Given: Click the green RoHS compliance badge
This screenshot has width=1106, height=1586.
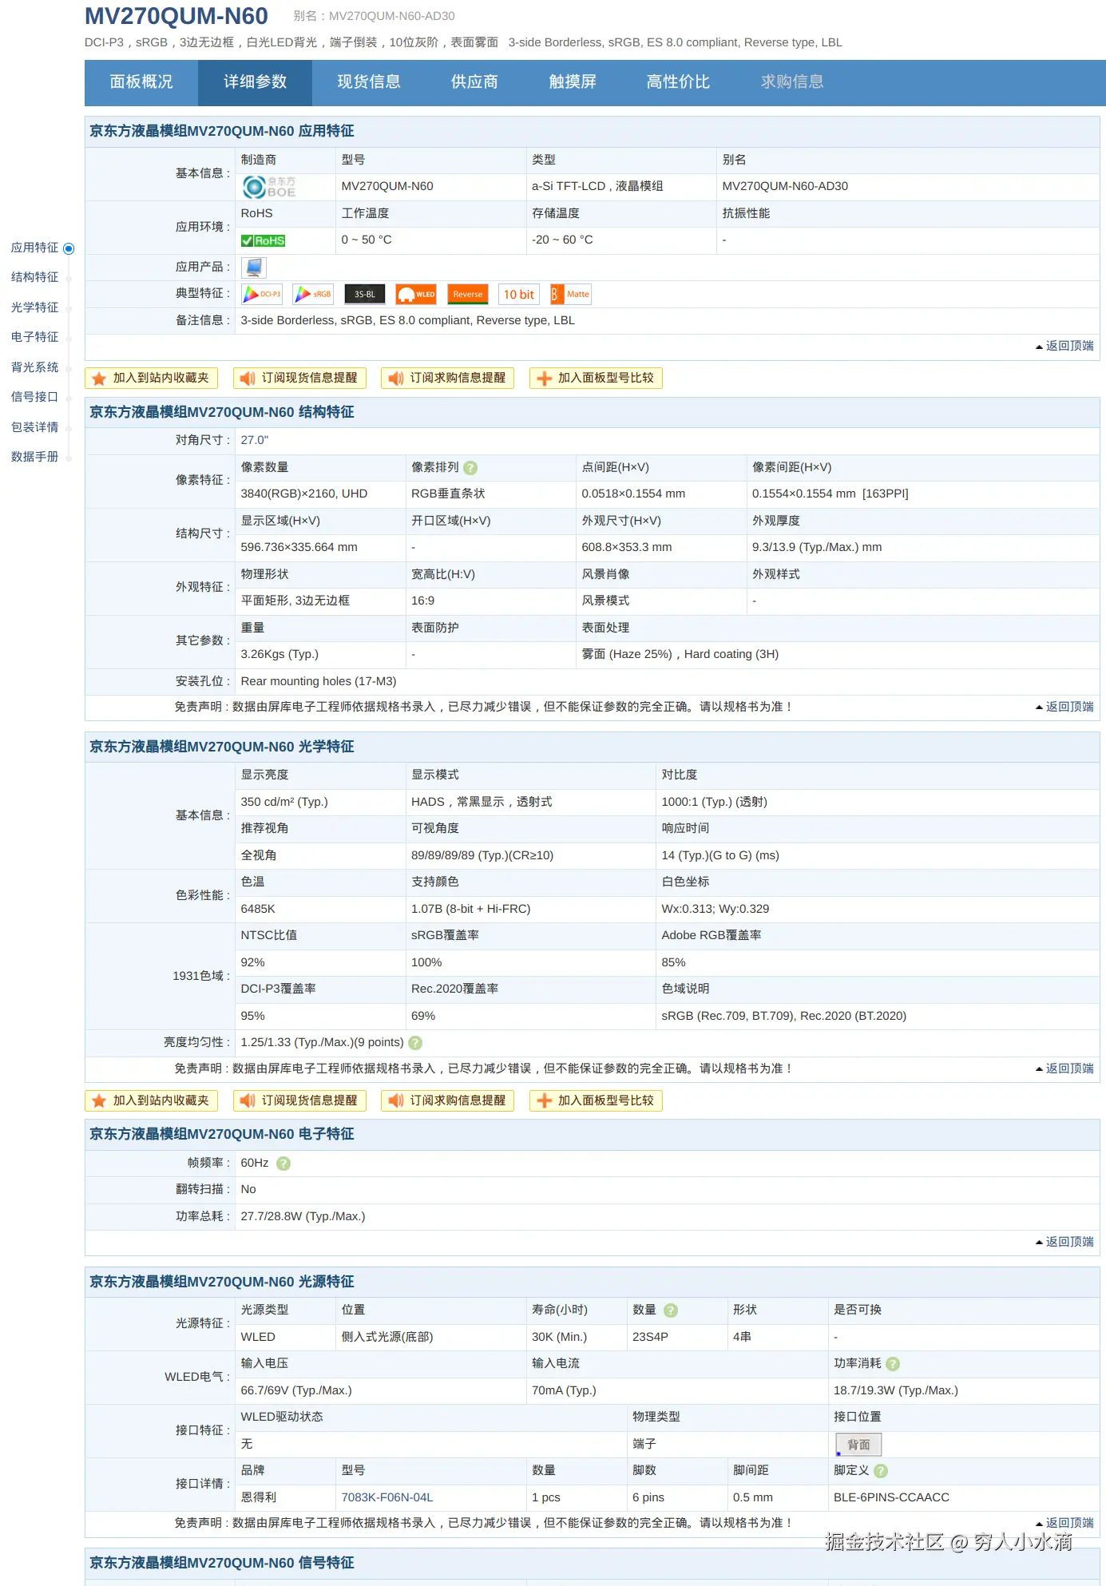Looking at the screenshot, I should 264,240.
